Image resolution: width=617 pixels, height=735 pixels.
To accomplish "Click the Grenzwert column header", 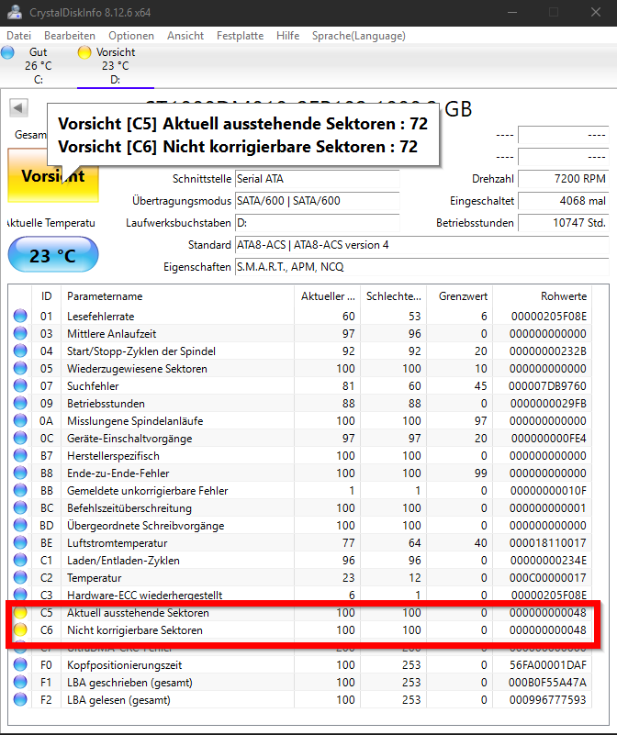I will (x=460, y=296).
